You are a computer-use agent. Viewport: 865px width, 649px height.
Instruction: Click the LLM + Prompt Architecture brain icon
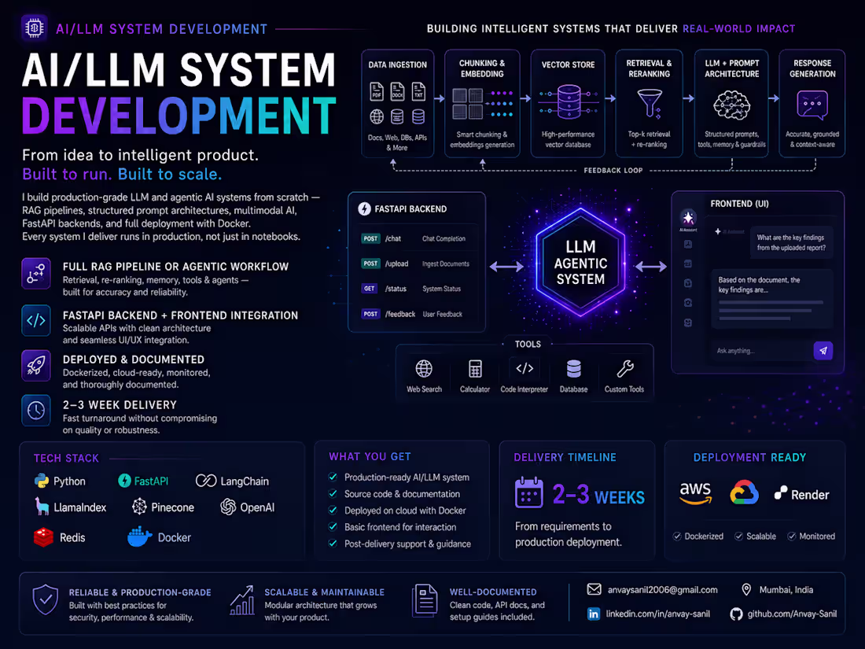731,105
